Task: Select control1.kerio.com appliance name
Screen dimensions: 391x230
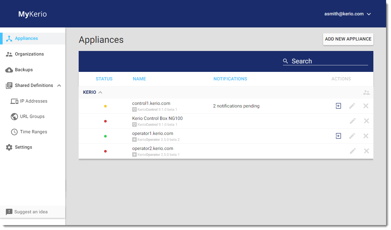Action: tap(151, 103)
